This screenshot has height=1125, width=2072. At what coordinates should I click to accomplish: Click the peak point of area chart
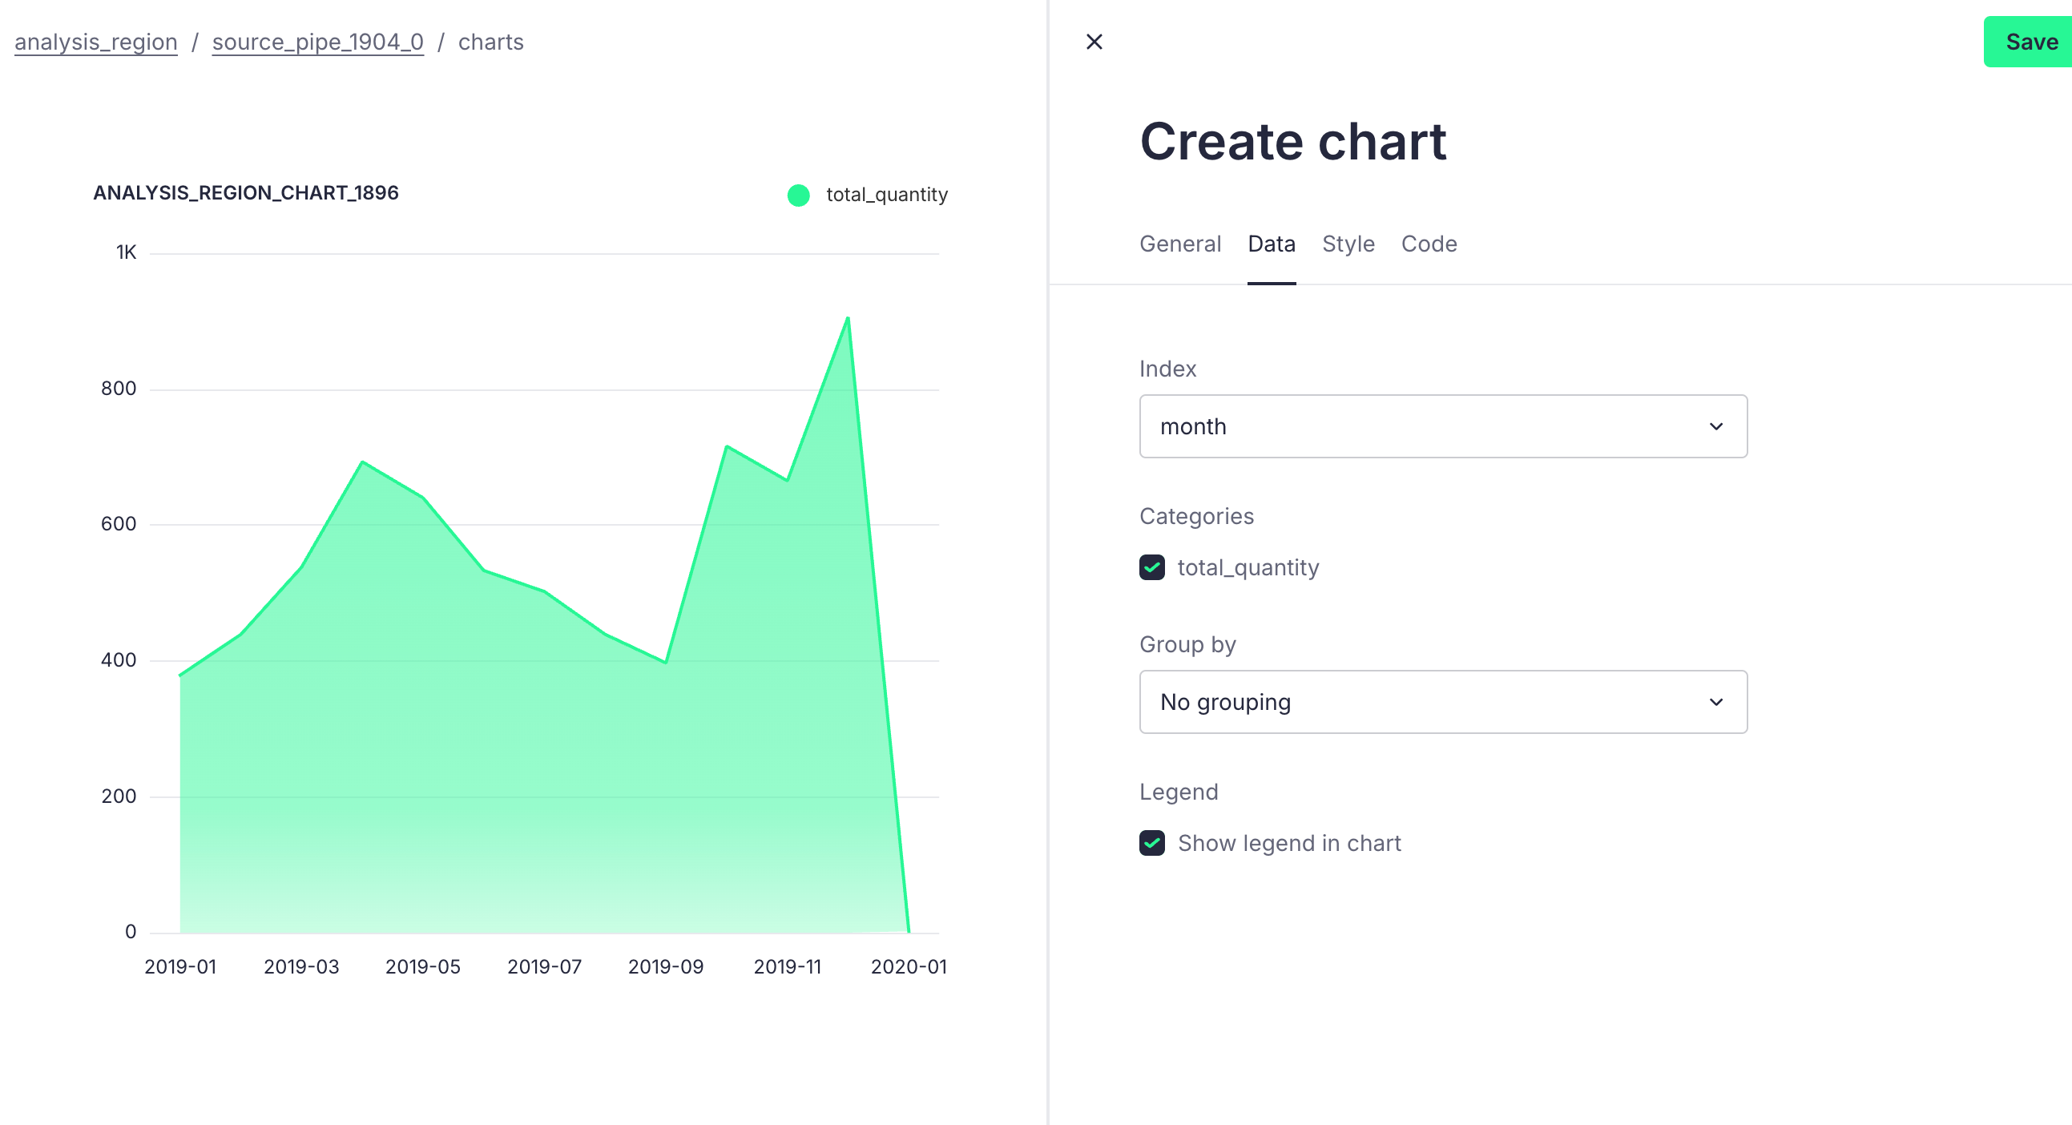coord(848,318)
